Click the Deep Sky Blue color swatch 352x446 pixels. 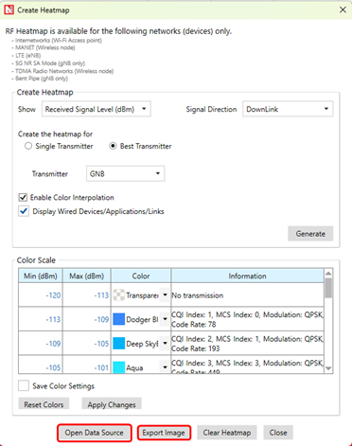[119, 343]
